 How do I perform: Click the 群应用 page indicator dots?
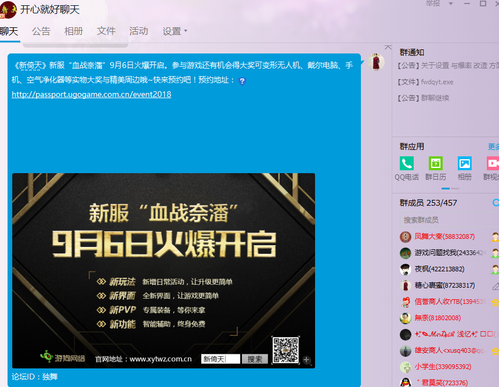tap(450, 188)
